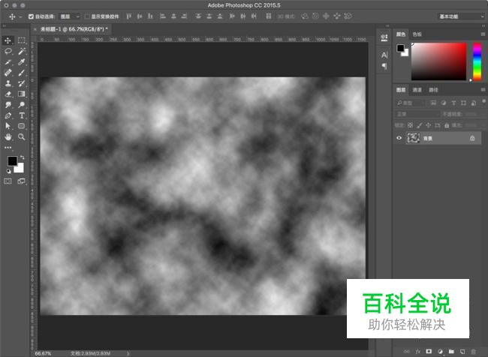Create a new fill or adjustment layer
Screen dimensions: 488x357
point(440,352)
